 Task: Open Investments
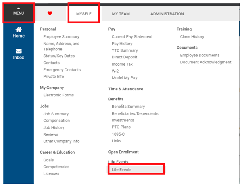point(123,120)
